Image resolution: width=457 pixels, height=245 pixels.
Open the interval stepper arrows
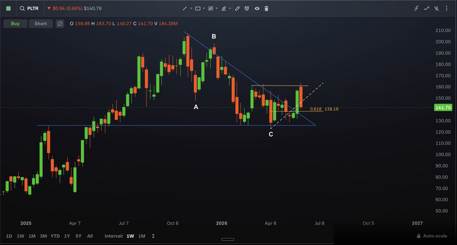pyautogui.click(x=153, y=236)
